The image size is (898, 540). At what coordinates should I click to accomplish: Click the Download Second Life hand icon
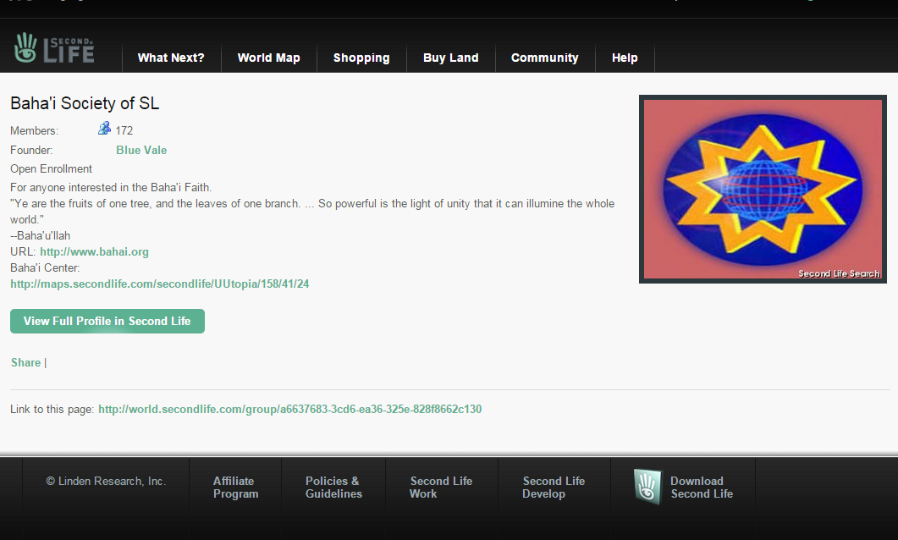[x=647, y=487]
